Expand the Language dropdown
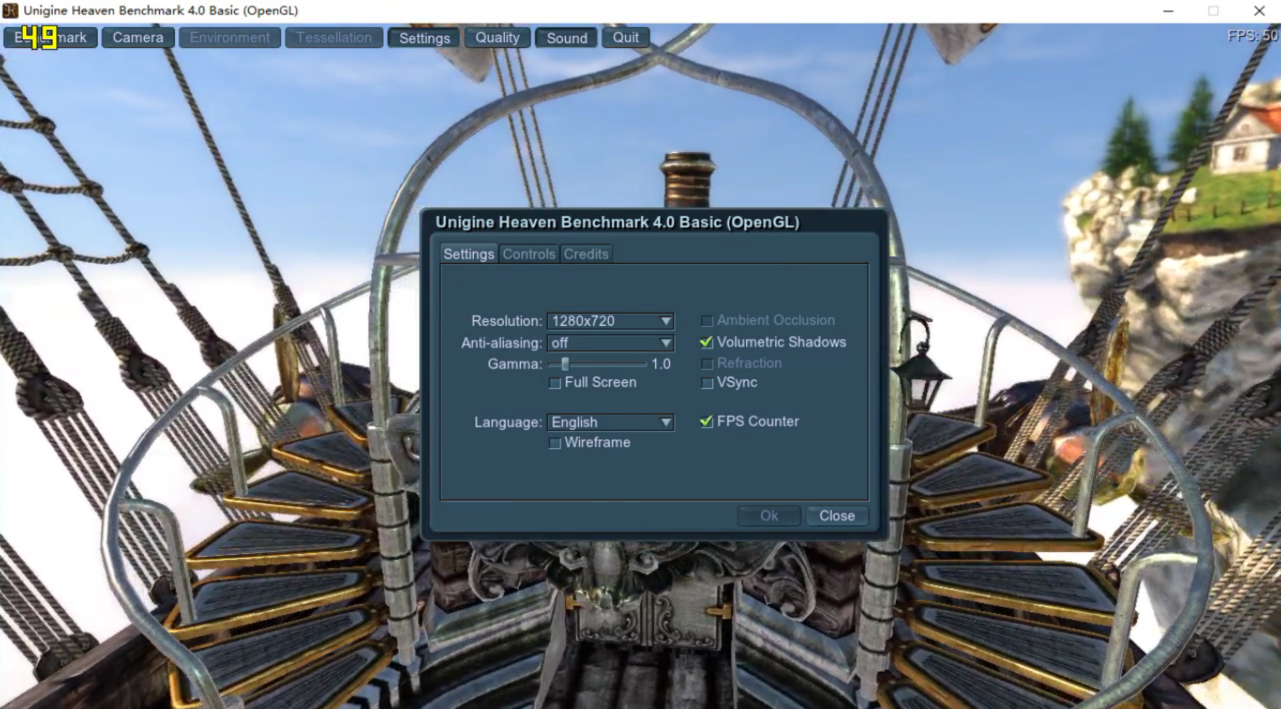Image resolution: width=1281 pixels, height=709 pixels. tap(610, 422)
